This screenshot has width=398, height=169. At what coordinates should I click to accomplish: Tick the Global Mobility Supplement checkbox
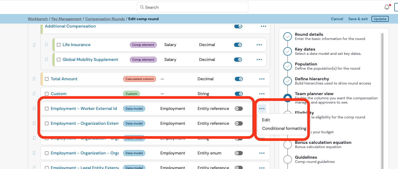(59, 60)
